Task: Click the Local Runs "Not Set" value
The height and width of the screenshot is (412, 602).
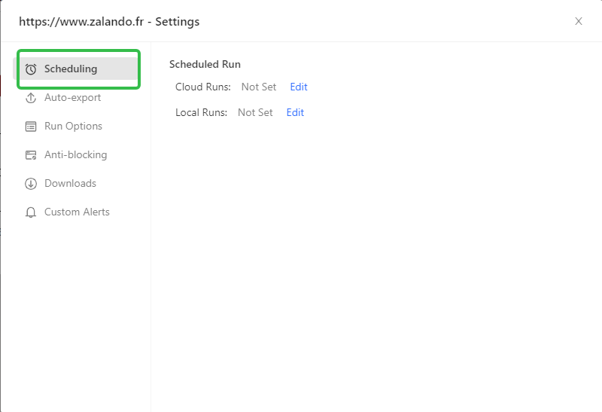Action: pos(255,112)
